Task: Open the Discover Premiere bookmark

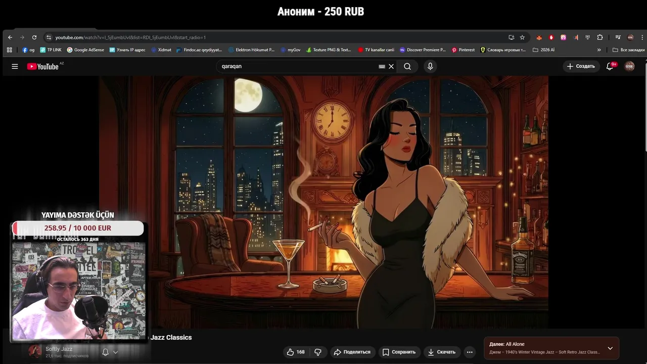Action: click(423, 50)
